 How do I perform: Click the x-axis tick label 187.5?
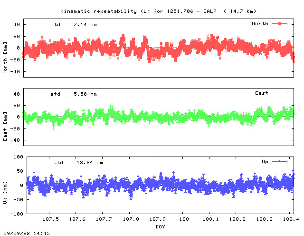click(x=51, y=219)
